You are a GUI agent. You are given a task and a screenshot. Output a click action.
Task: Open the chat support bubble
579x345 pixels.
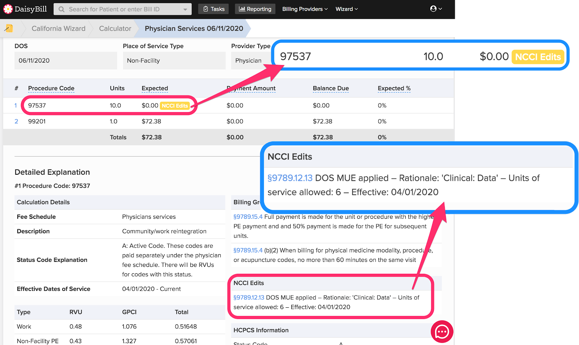[442, 331]
